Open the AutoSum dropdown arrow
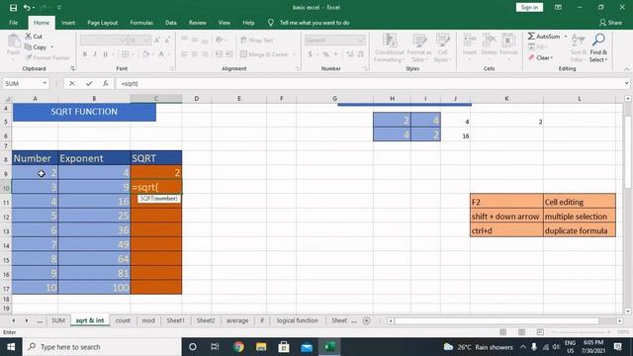The image size is (633, 356). [x=565, y=37]
